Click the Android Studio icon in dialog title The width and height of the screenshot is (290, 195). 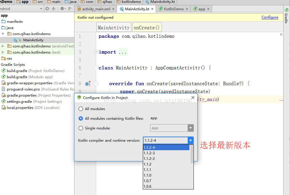[79, 97]
